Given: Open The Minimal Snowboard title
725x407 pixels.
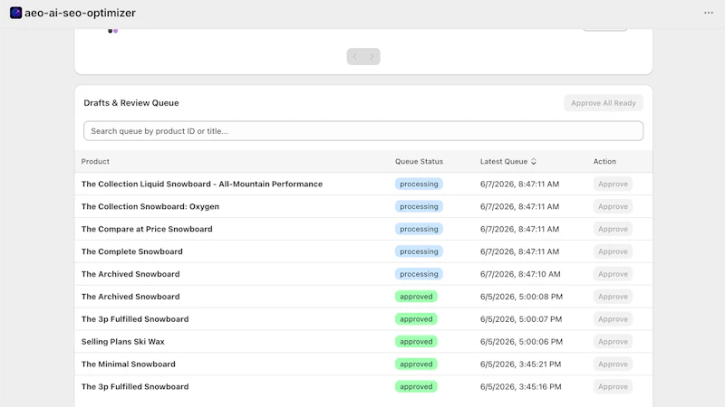Looking at the screenshot, I should coord(129,364).
